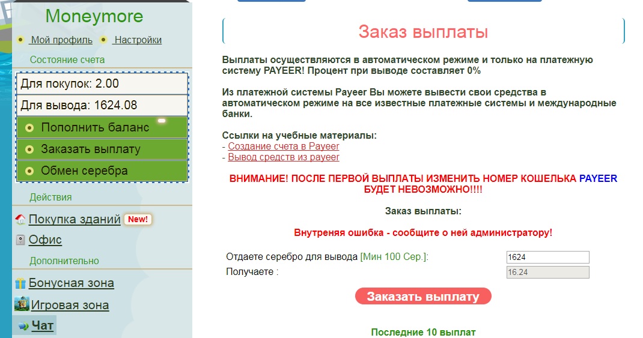Select Пополнить баланс menu item
The height and width of the screenshot is (338, 643).
(102, 127)
